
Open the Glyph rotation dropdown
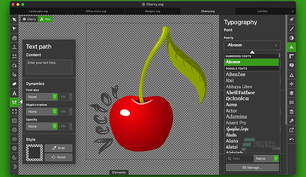[x=42, y=112]
